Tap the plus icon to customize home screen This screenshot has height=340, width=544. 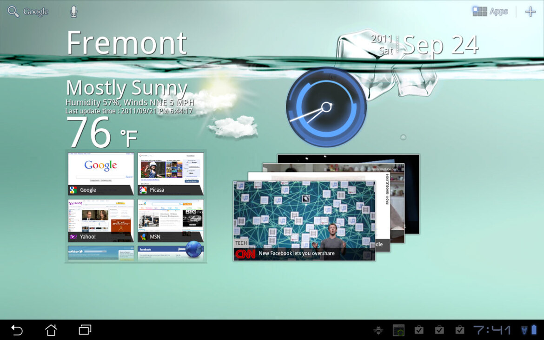click(x=531, y=12)
